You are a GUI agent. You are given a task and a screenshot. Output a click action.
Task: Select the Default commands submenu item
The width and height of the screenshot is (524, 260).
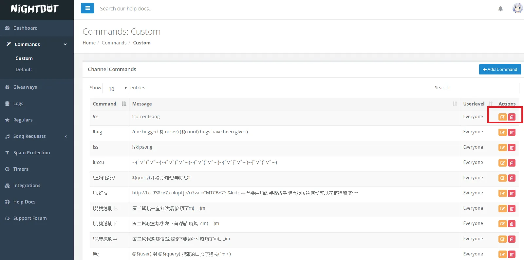pyautogui.click(x=24, y=70)
